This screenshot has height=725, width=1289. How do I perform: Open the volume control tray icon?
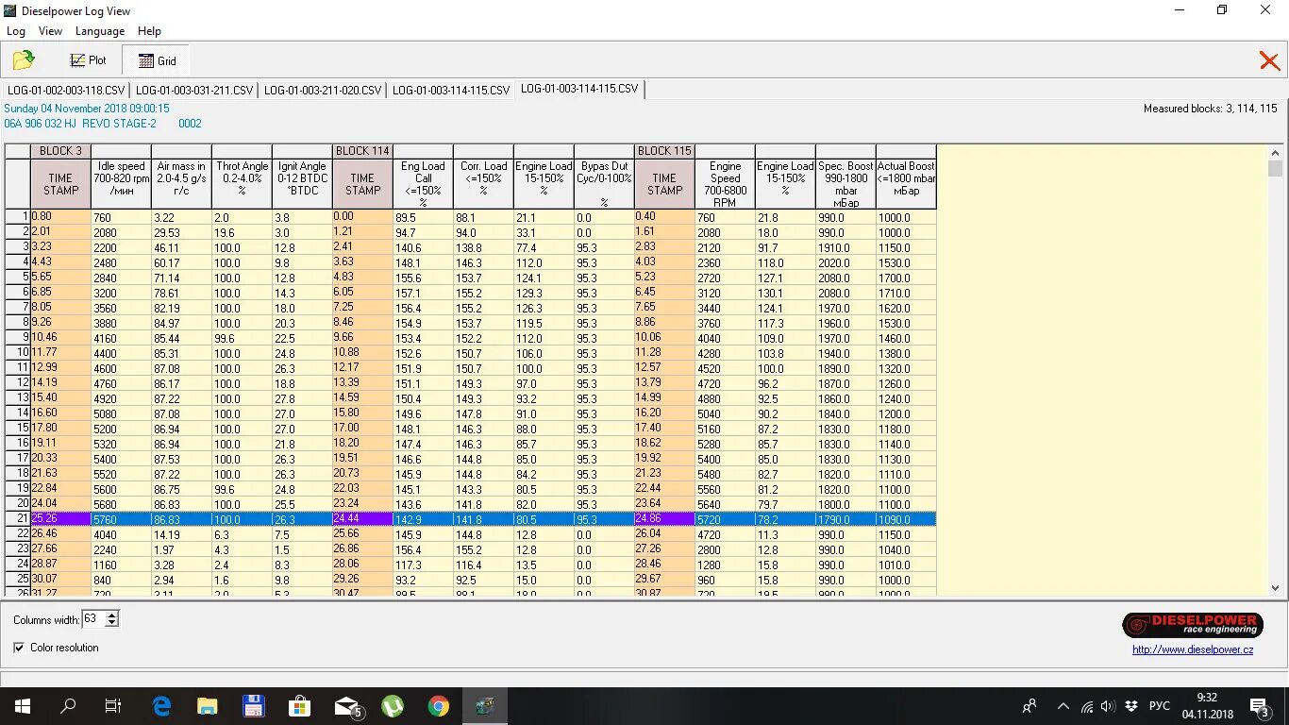(1108, 706)
